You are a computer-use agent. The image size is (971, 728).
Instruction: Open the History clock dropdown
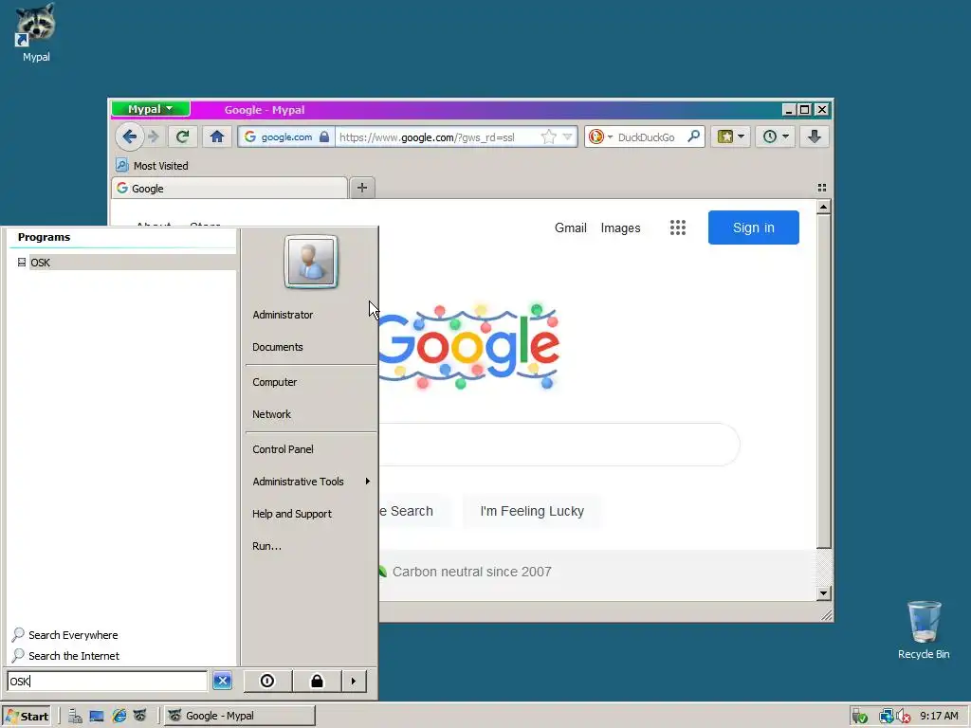click(x=776, y=136)
